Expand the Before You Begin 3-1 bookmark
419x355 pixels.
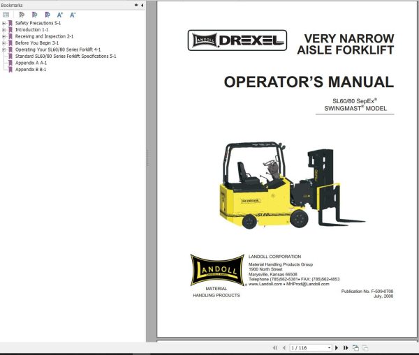tap(3, 43)
